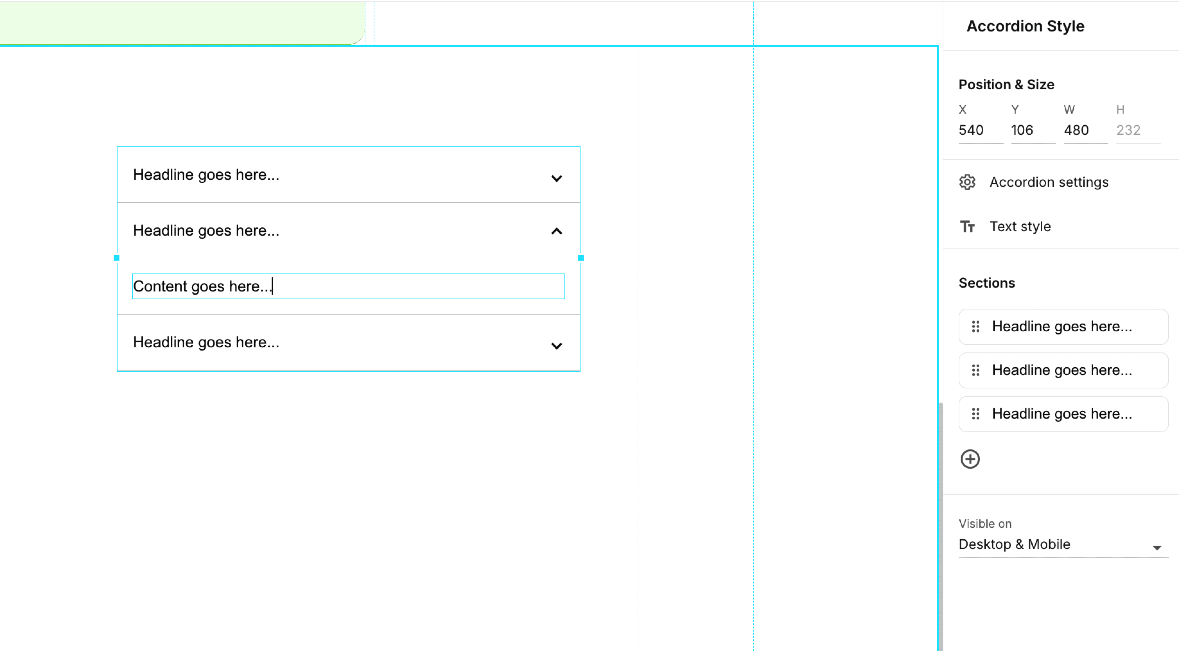Add a new accordion section with plus icon

click(970, 459)
